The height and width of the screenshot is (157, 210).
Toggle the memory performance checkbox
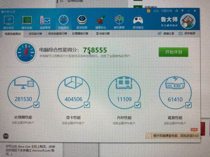pos(137,105)
